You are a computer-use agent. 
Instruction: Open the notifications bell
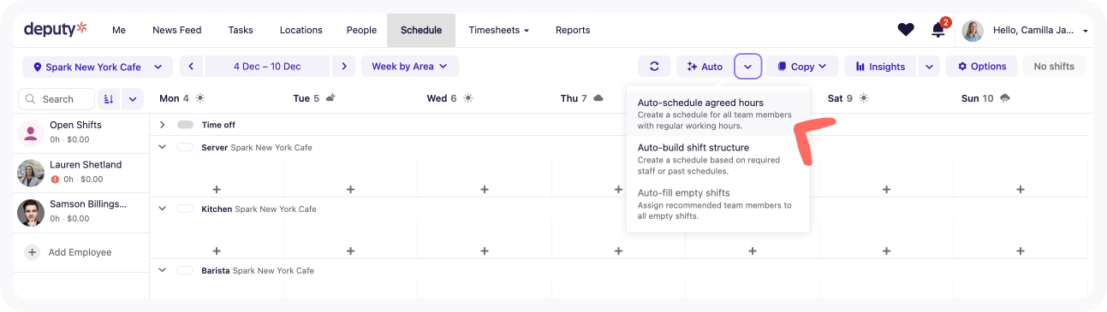coord(939,30)
